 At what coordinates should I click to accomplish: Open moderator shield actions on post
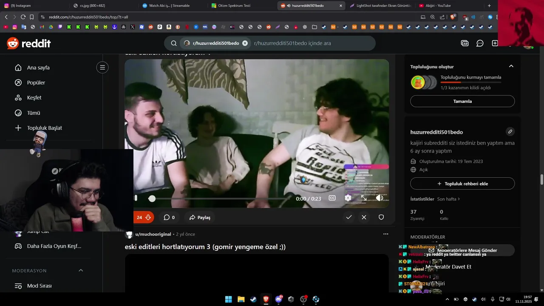(x=381, y=217)
